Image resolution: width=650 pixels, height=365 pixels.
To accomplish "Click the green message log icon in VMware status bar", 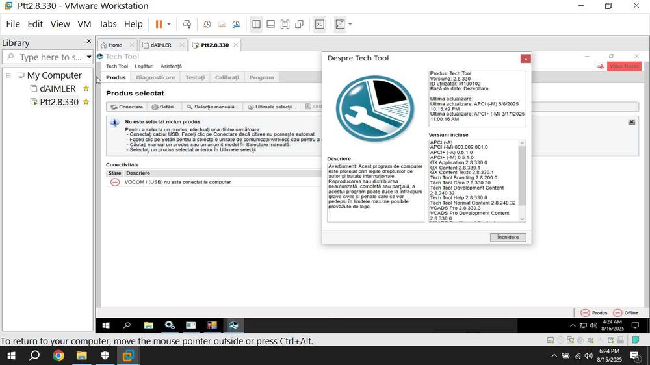I will [636, 340].
